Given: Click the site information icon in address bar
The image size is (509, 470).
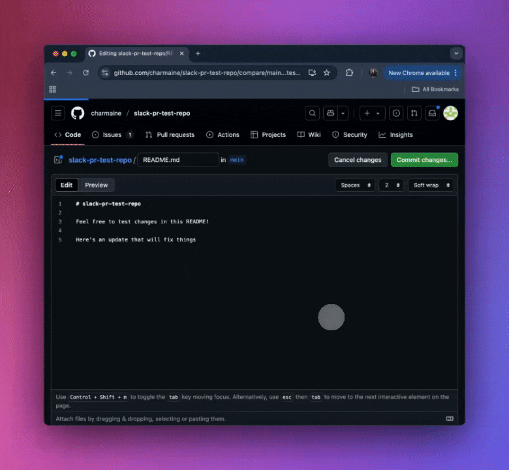Looking at the screenshot, I should (105, 72).
